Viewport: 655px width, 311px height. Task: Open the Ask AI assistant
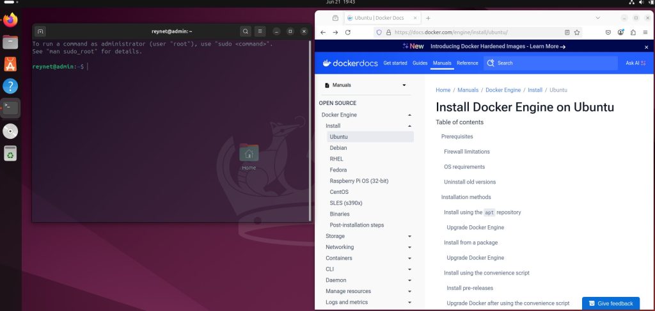pos(636,63)
